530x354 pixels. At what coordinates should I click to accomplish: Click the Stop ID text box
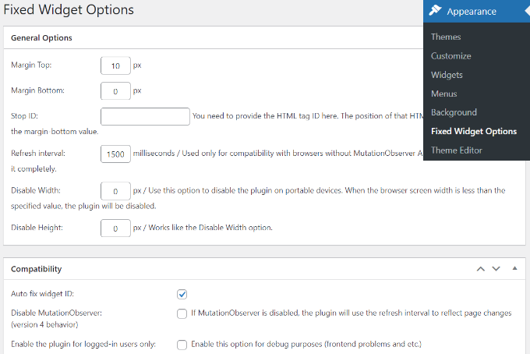146,116
